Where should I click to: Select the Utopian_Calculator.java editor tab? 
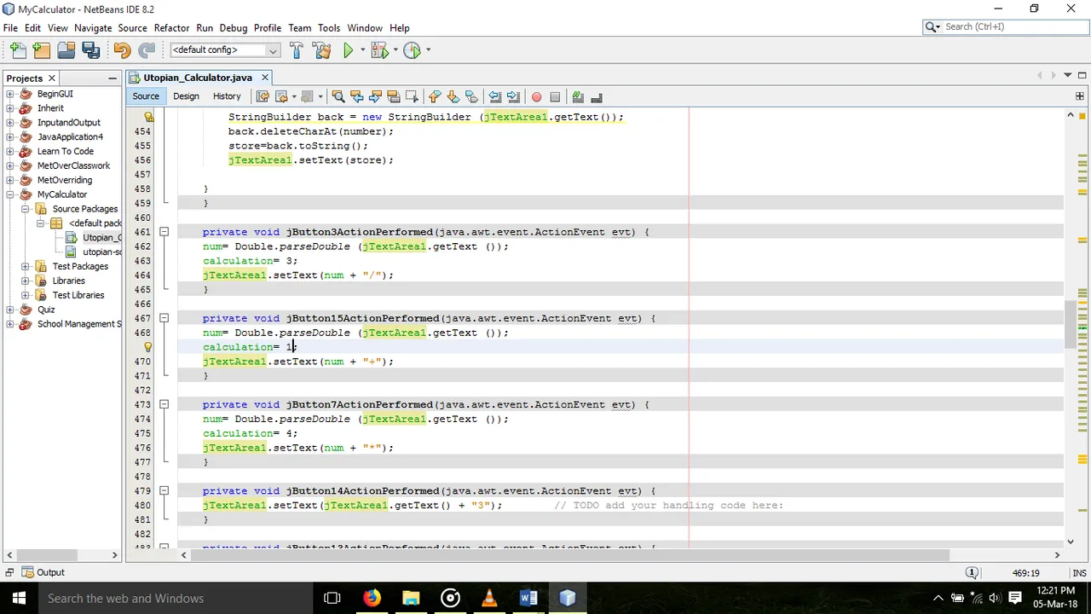pyautogui.click(x=198, y=78)
